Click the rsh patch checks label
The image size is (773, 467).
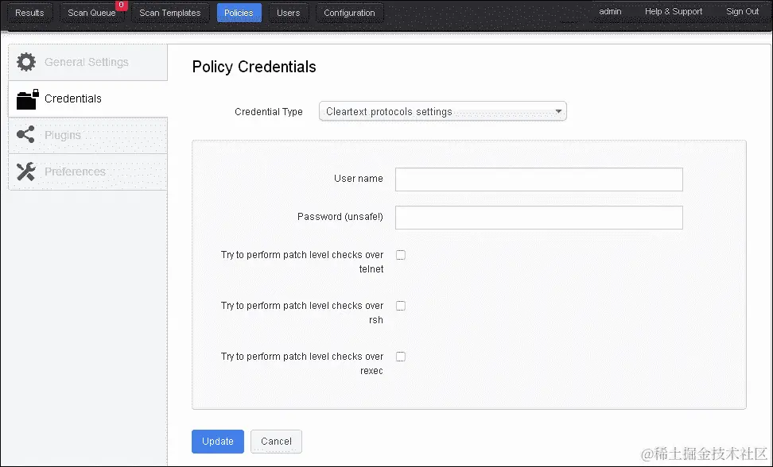pos(302,312)
